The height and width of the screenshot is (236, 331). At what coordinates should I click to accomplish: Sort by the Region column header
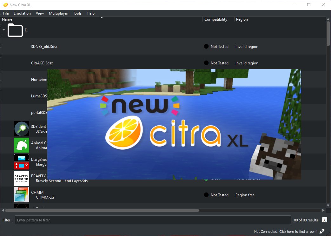pyautogui.click(x=242, y=19)
